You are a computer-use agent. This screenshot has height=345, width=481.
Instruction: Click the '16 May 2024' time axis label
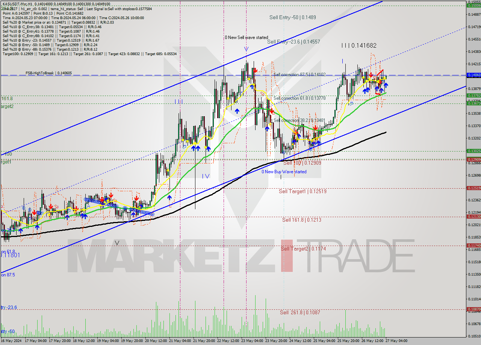12,341
